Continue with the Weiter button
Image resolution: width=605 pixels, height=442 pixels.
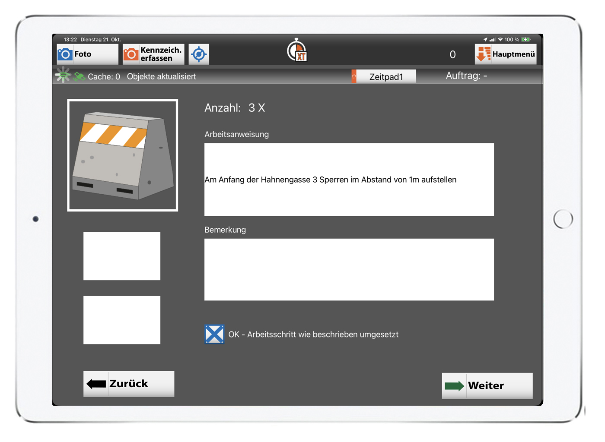487,385
